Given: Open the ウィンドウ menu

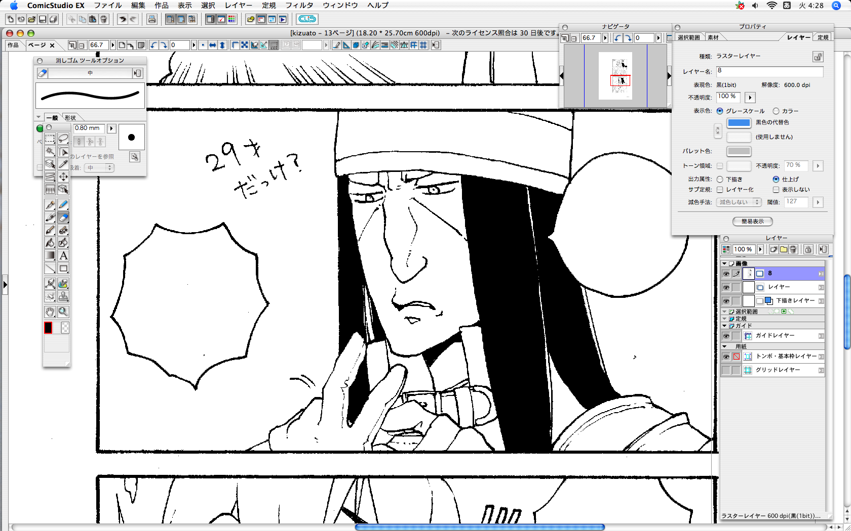Looking at the screenshot, I should 340,5.
